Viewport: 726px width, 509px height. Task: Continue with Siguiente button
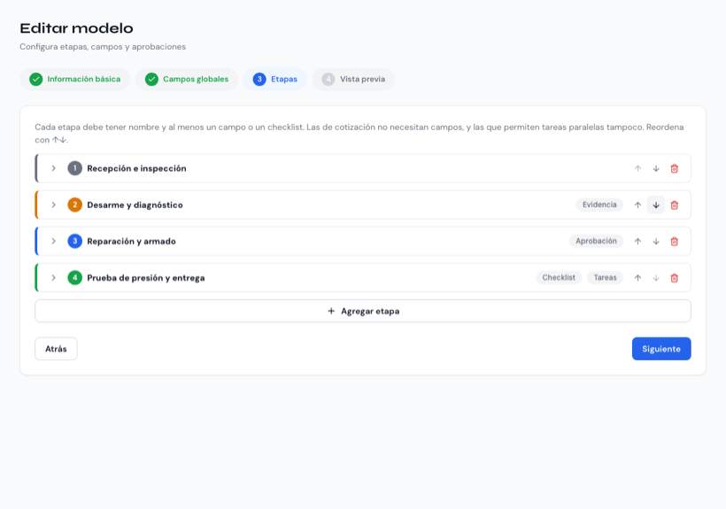click(661, 349)
